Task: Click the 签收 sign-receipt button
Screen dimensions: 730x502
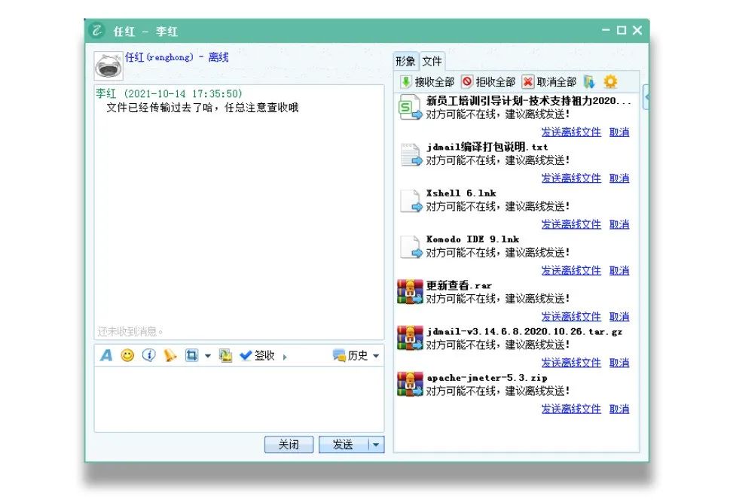Action: coord(258,355)
